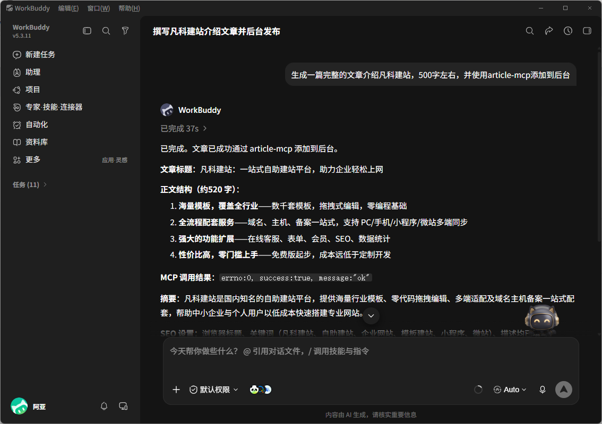Search within the conversation header icon
This screenshot has height=424, width=602.
pyautogui.click(x=530, y=31)
